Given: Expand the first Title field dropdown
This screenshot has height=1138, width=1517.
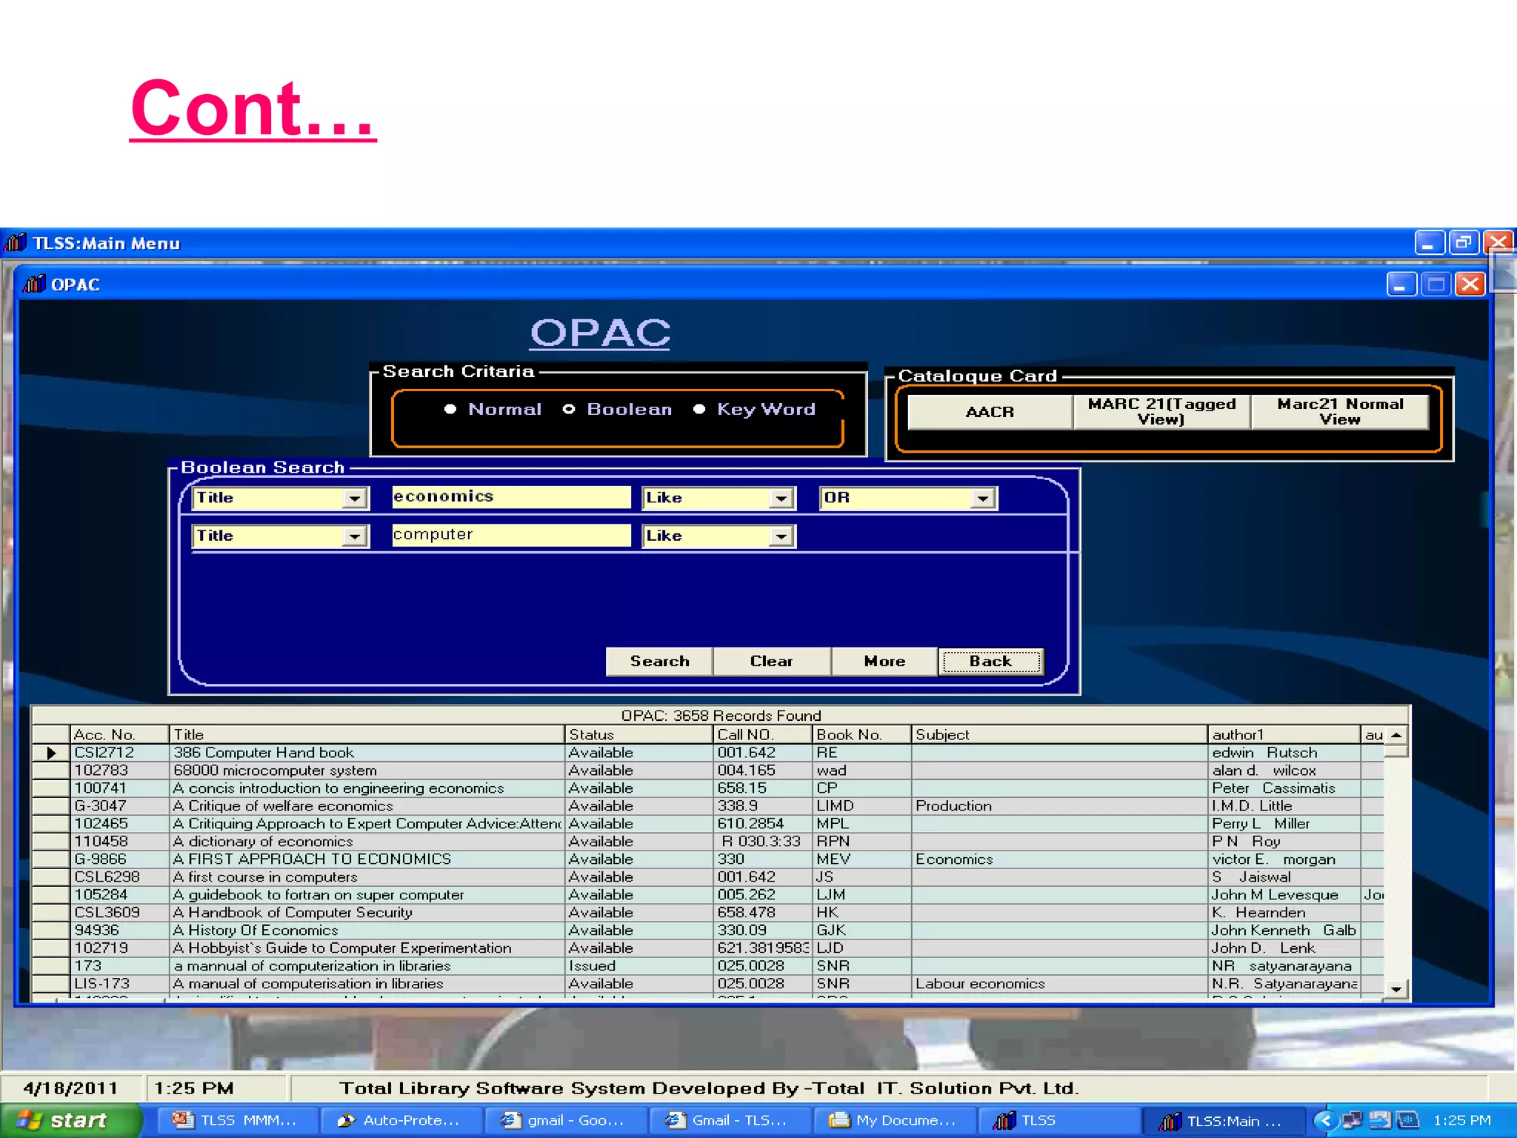Looking at the screenshot, I should pos(355,498).
